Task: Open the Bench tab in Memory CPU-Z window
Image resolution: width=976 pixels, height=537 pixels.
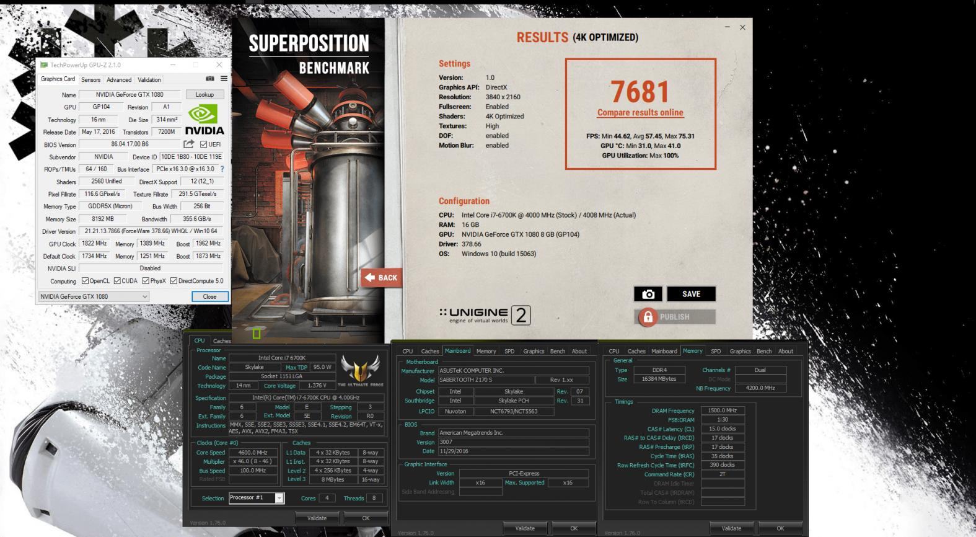Action: pos(764,351)
